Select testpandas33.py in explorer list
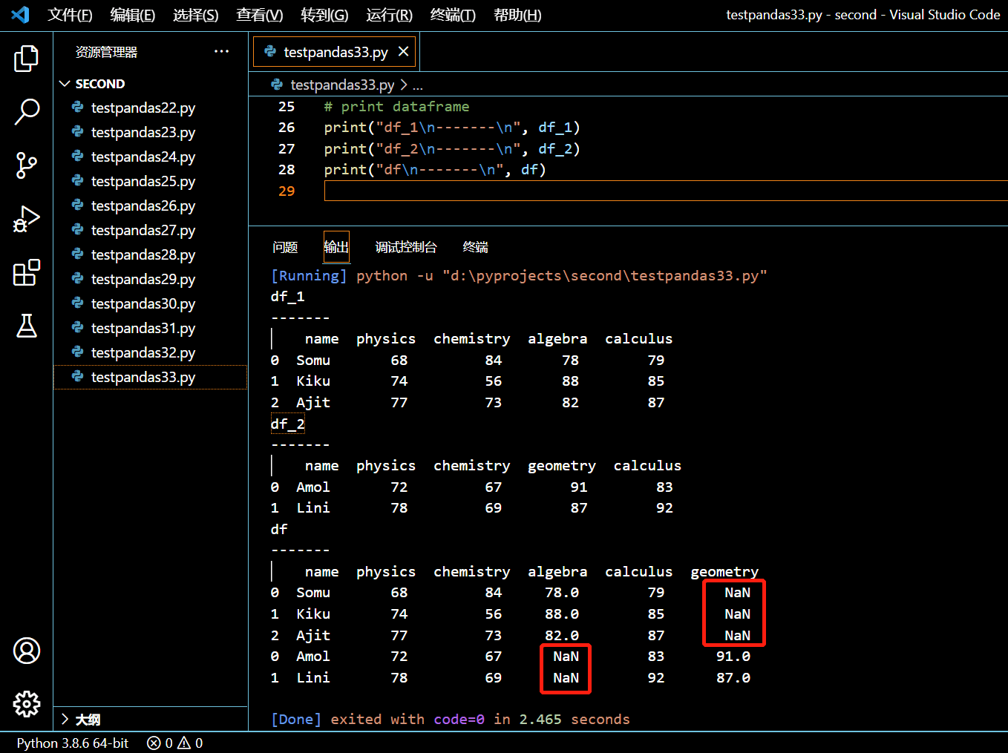This screenshot has width=1008, height=753. [x=150, y=377]
